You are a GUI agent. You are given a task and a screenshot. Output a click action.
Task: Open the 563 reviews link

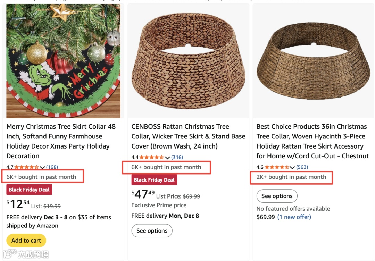(x=302, y=167)
